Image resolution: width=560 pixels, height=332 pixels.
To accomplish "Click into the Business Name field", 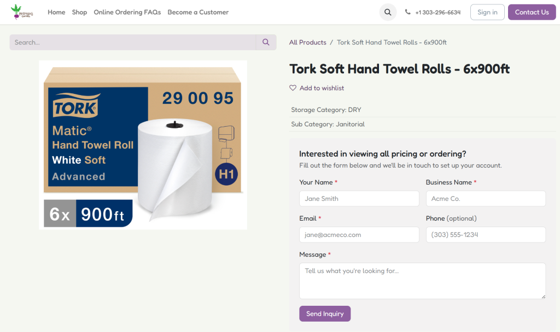I will coord(486,198).
